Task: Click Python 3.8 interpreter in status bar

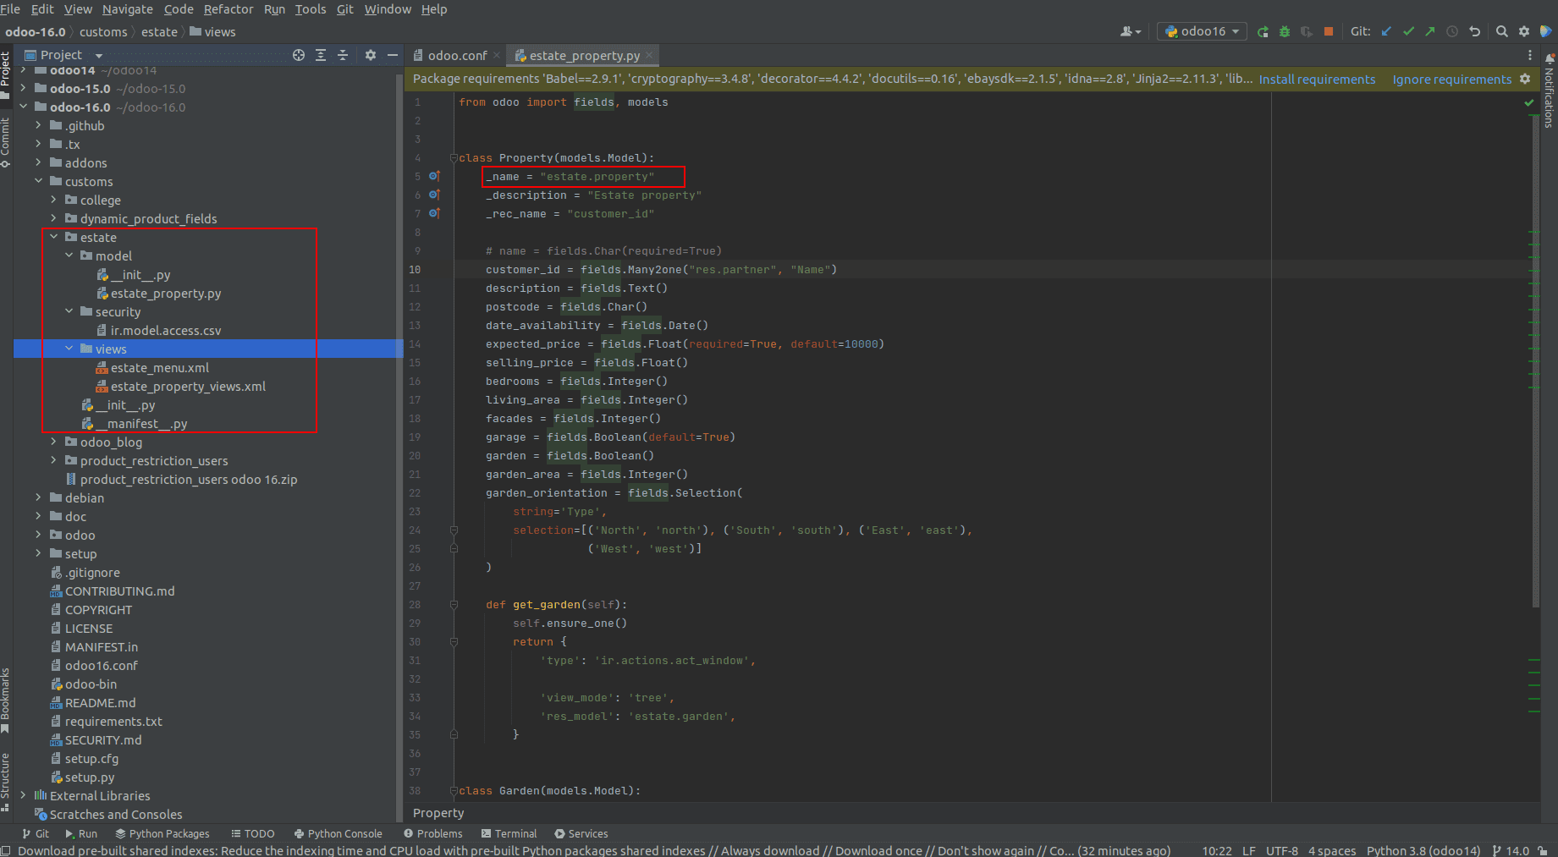Action: 1423,850
